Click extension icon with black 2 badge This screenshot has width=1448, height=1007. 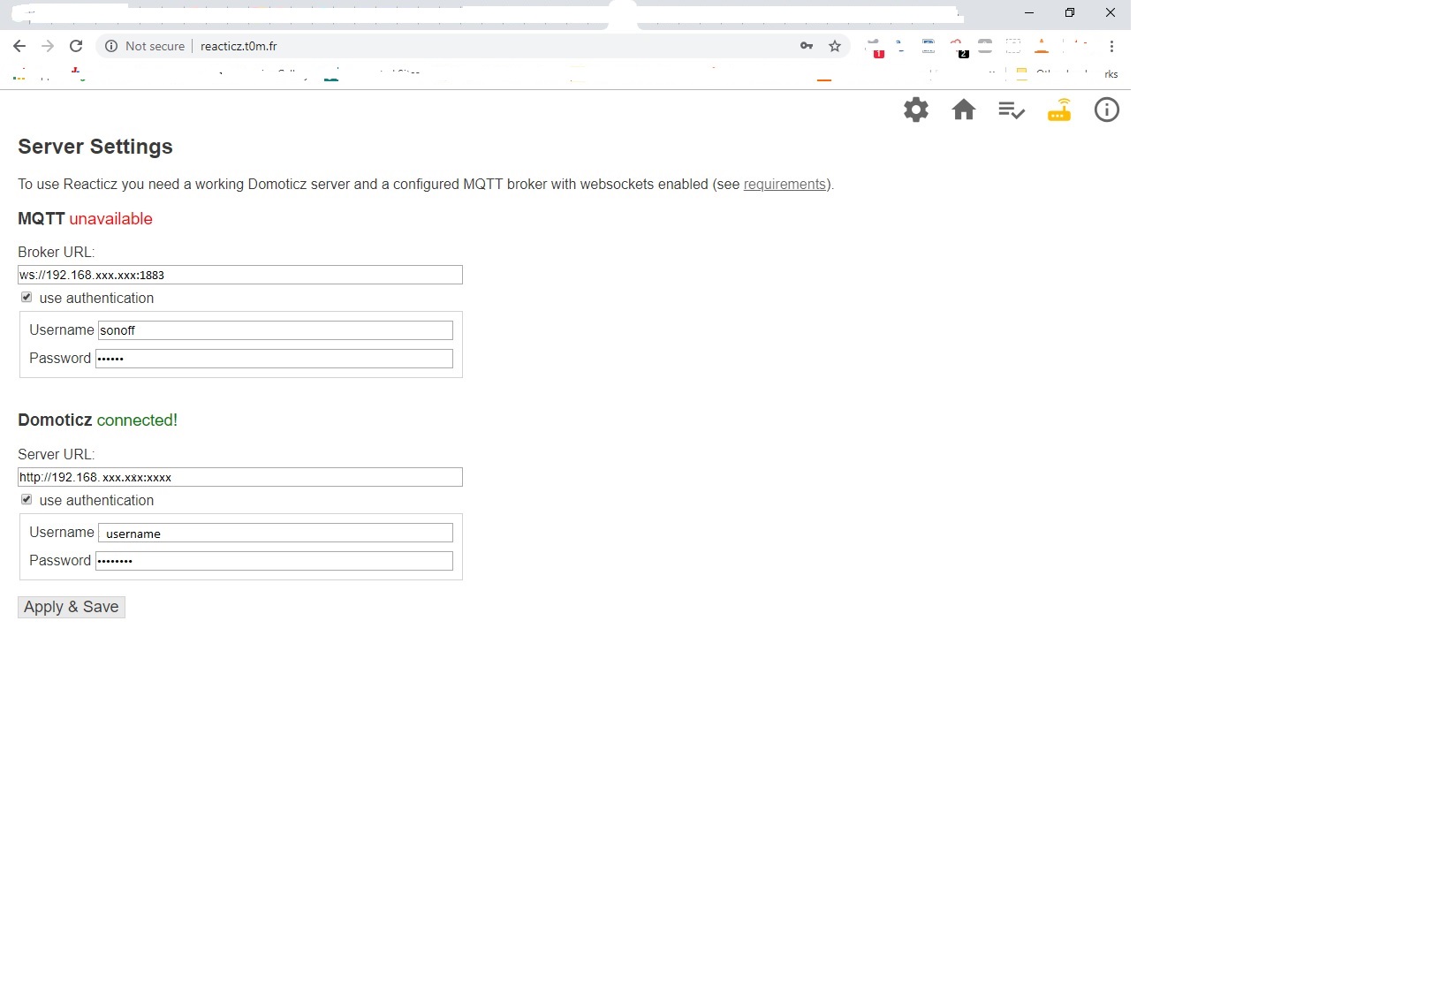coord(959,48)
